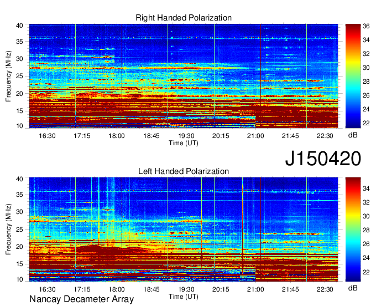Click the 25 MHz tick on Left Handed plot
The image size is (376, 306).
pos(20,229)
